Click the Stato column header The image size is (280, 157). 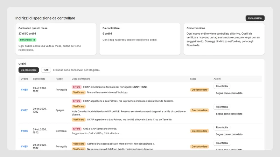coord(193,79)
